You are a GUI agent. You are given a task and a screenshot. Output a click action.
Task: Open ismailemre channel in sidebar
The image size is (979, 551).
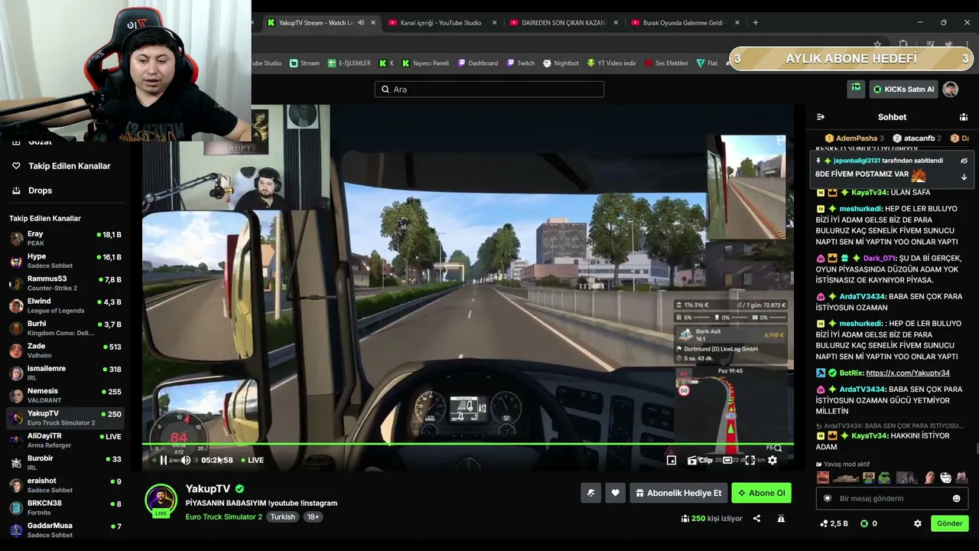pos(65,373)
